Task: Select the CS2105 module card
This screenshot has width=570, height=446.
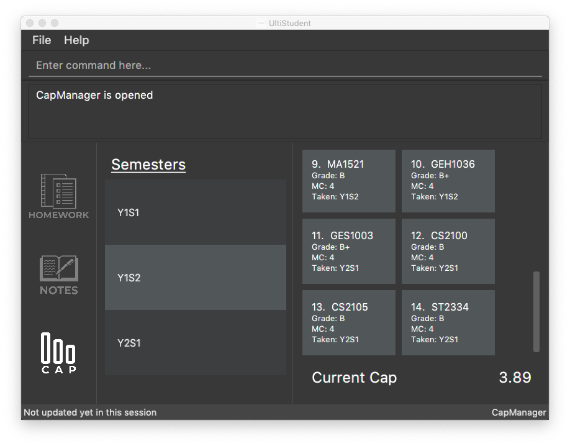Action: [x=348, y=322]
